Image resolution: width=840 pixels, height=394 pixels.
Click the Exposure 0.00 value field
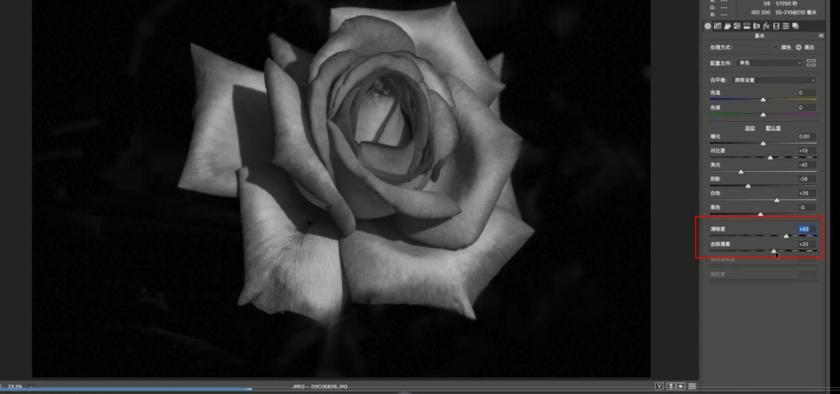(807, 137)
